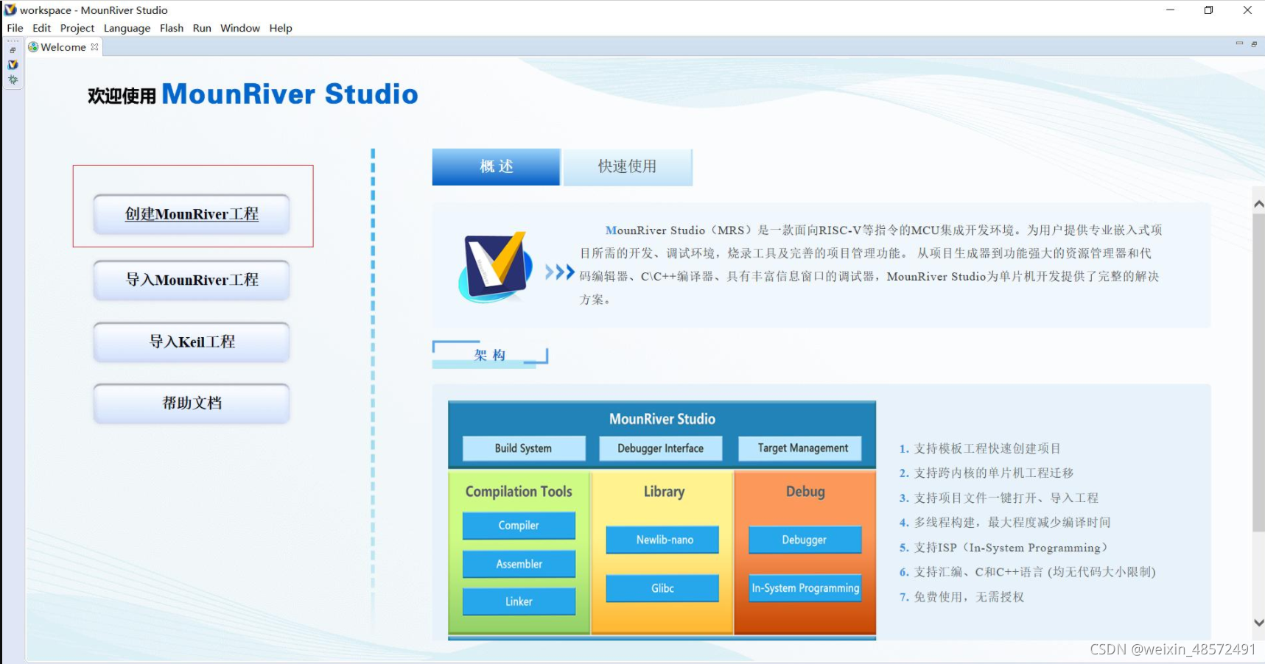Click the Library heading in diagram
The height and width of the screenshot is (664, 1265).
tap(664, 492)
